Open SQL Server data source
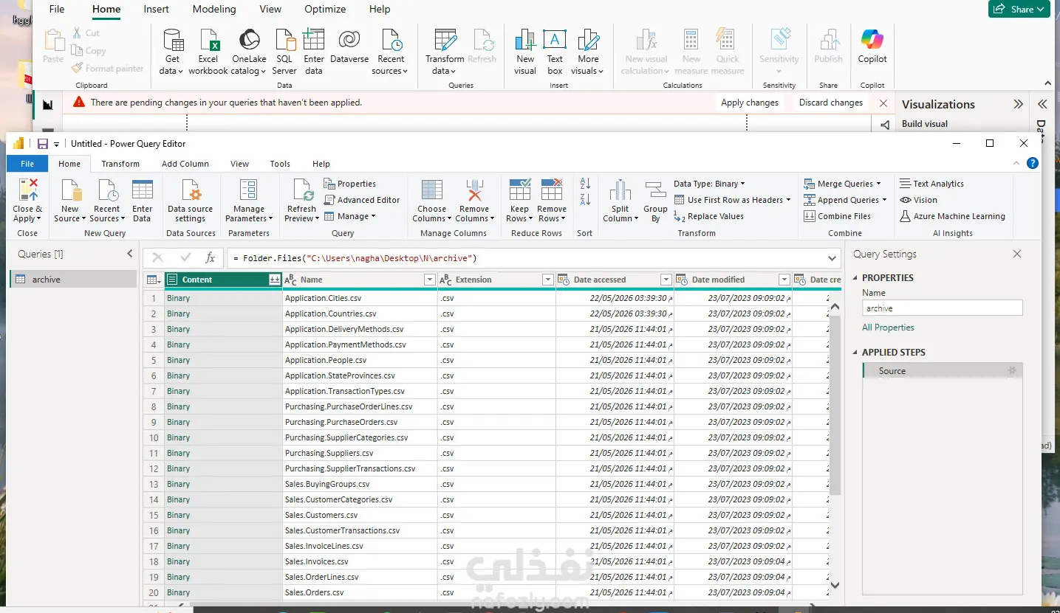This screenshot has width=1060, height=613. 284,52
